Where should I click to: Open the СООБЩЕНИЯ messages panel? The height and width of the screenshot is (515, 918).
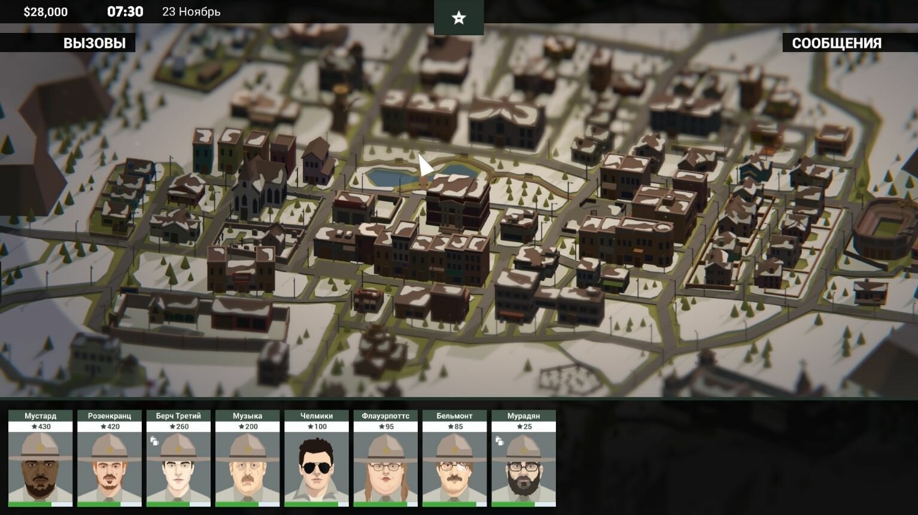point(850,43)
